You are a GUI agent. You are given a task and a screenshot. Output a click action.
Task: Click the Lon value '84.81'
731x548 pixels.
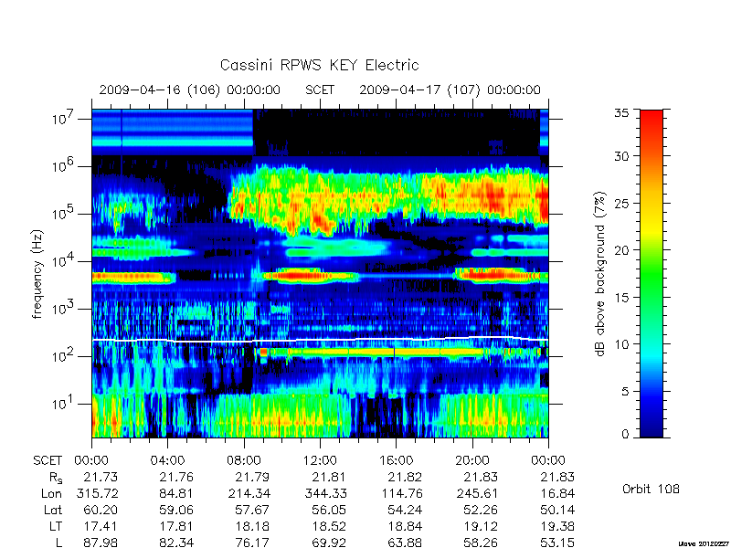click(x=175, y=493)
